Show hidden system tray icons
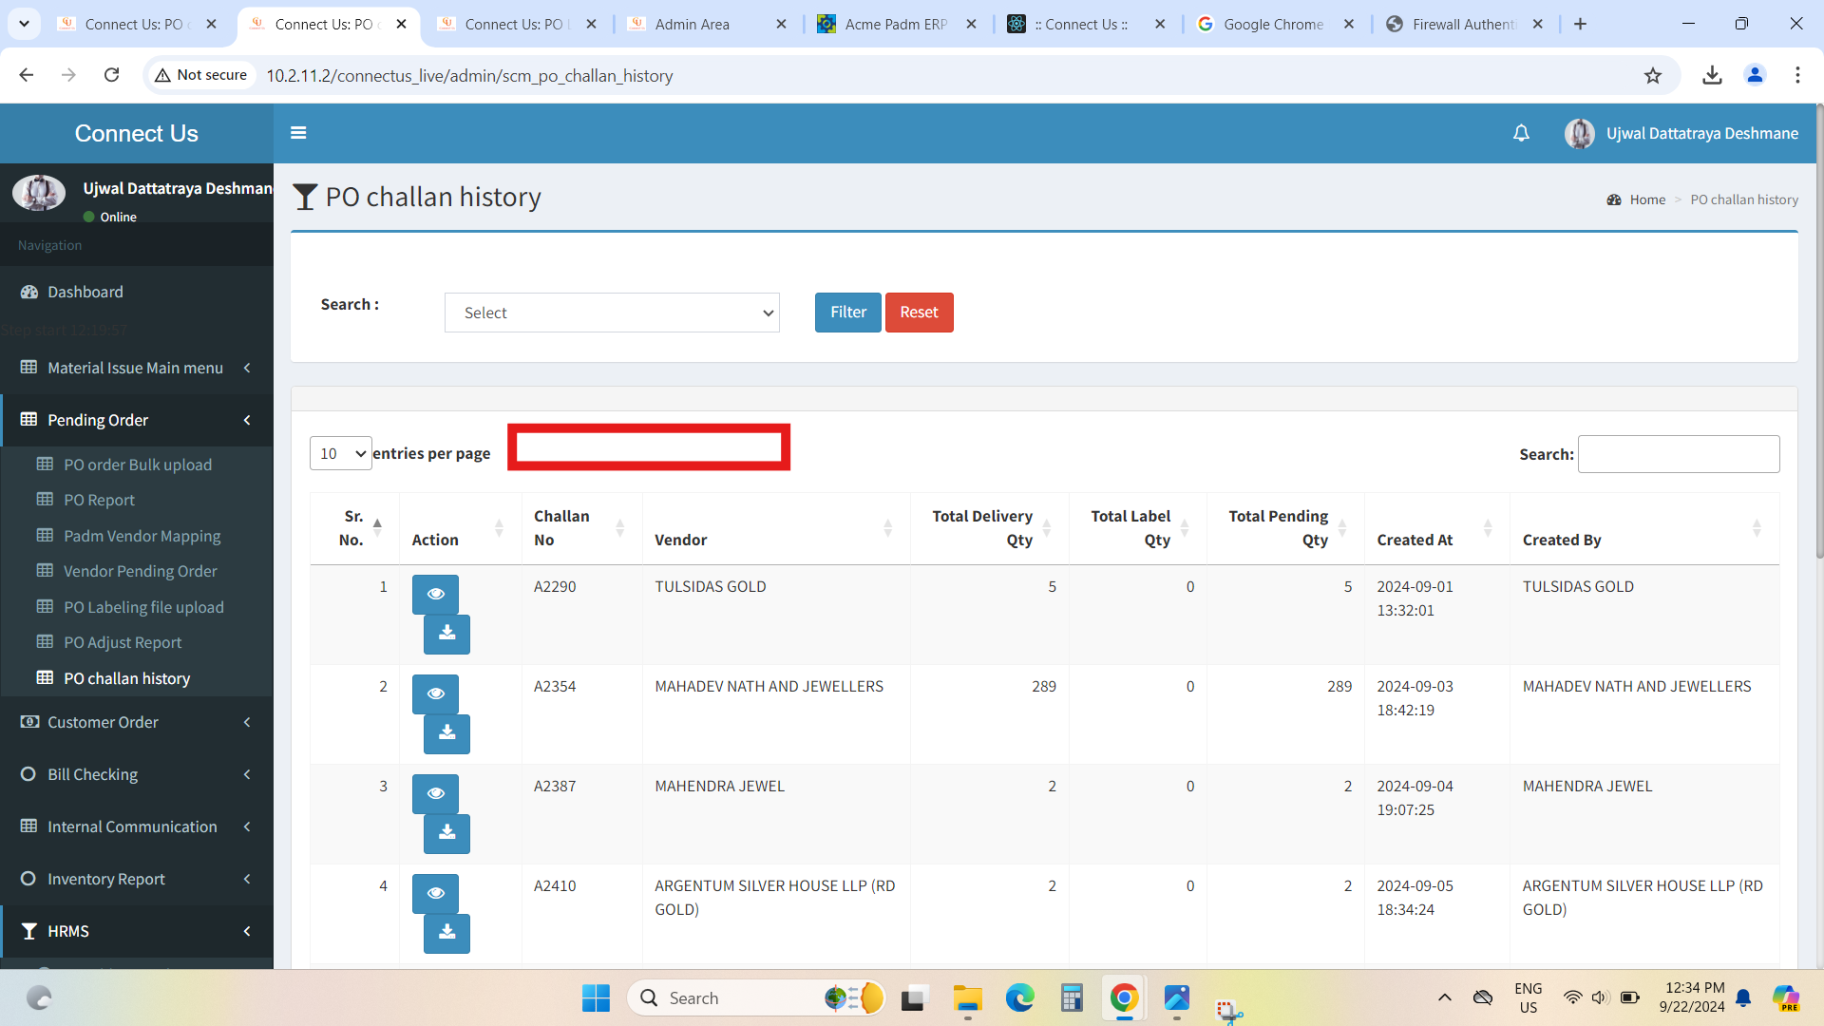 click(x=1444, y=997)
